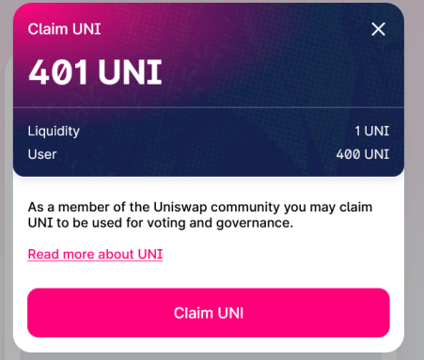Click the 1 UNI liquidity value

pyautogui.click(x=372, y=131)
